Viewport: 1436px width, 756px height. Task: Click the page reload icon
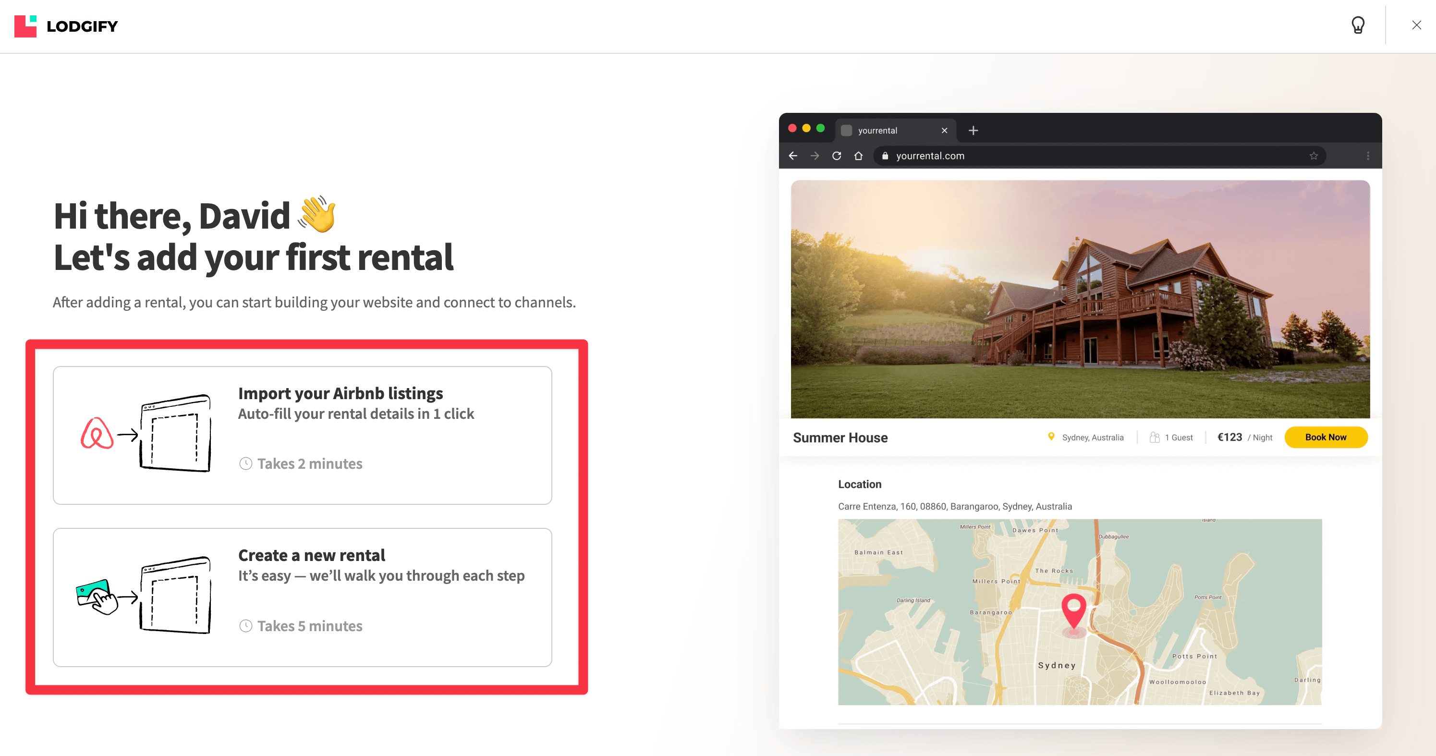coord(836,156)
